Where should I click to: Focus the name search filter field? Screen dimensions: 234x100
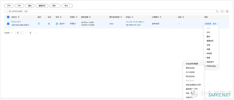(112, 11)
